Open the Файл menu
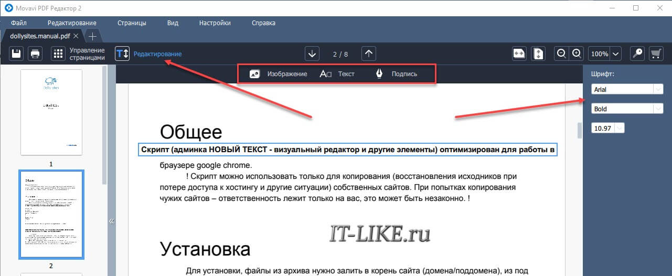Viewport: 672px width, 276px height. [x=18, y=23]
